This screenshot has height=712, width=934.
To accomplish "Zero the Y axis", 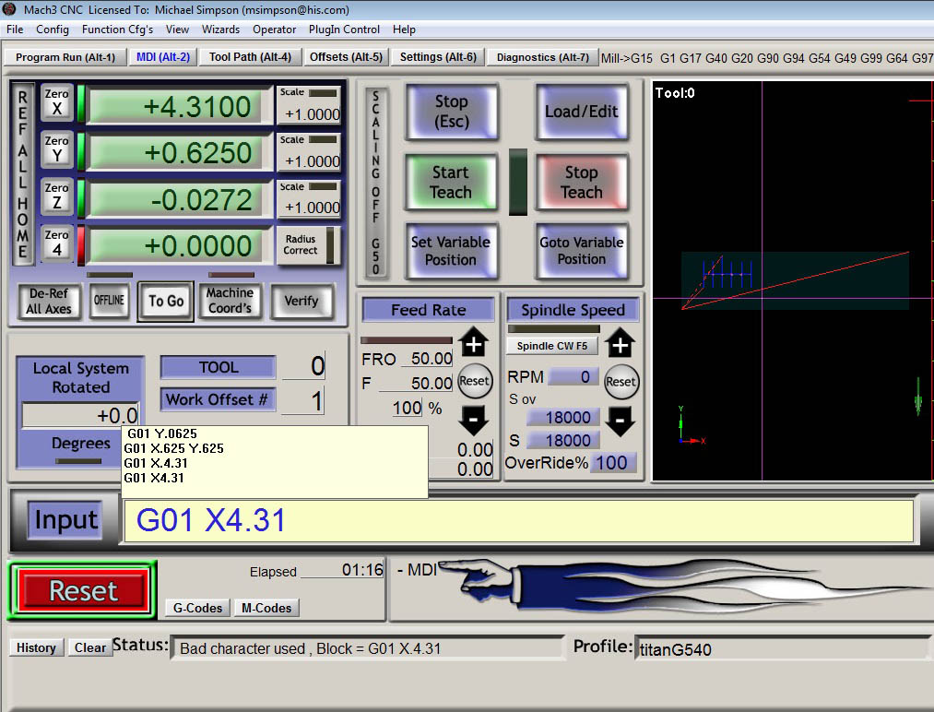I will (56, 149).
